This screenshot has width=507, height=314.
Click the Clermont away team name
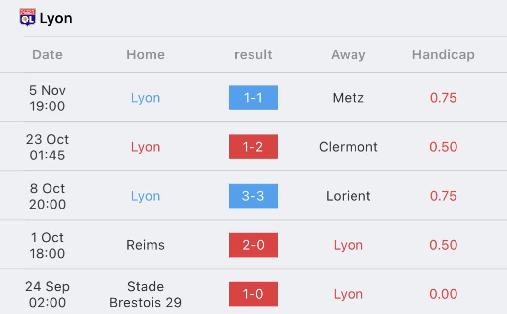348,147
